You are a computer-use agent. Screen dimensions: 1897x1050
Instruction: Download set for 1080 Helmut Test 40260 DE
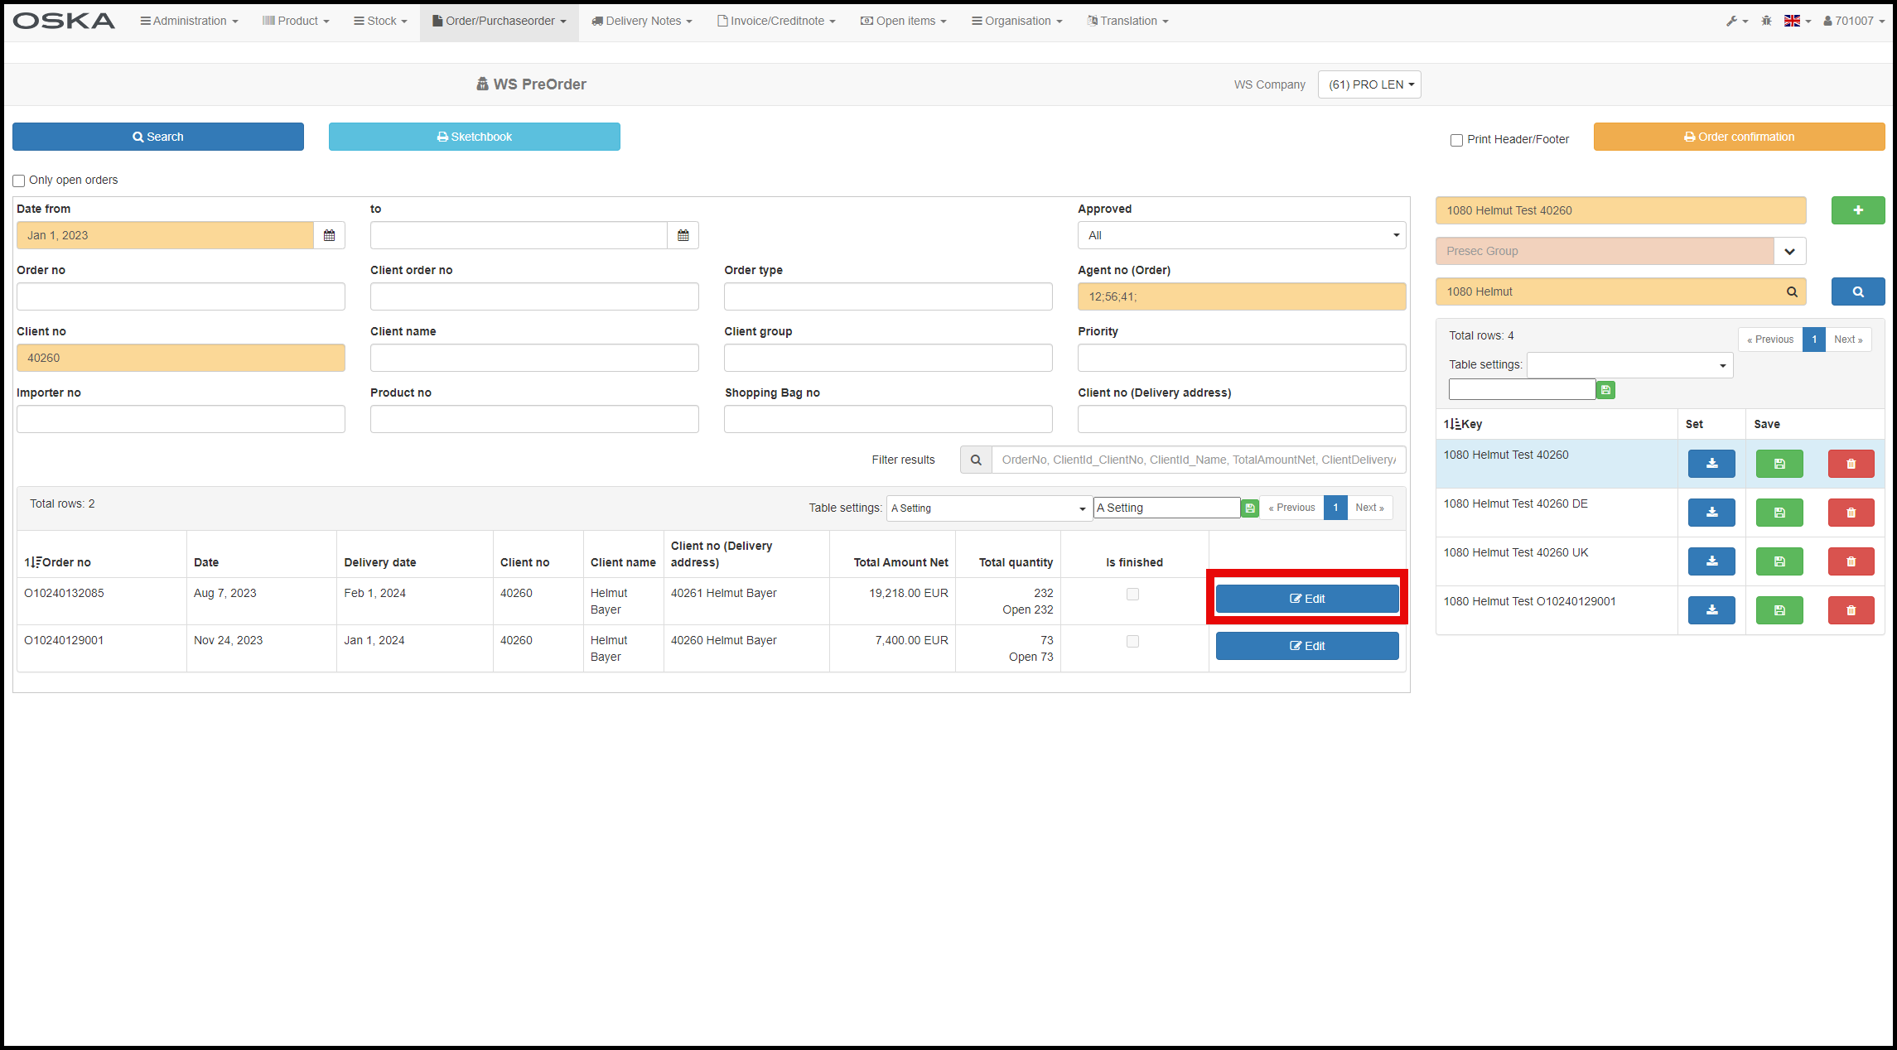[1711, 513]
